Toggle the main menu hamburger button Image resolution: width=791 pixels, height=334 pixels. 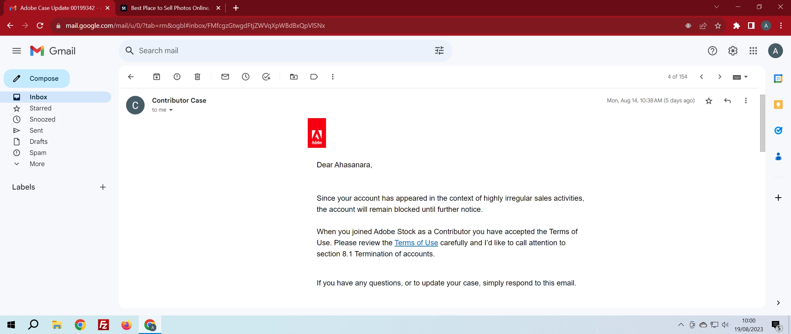pyautogui.click(x=17, y=51)
